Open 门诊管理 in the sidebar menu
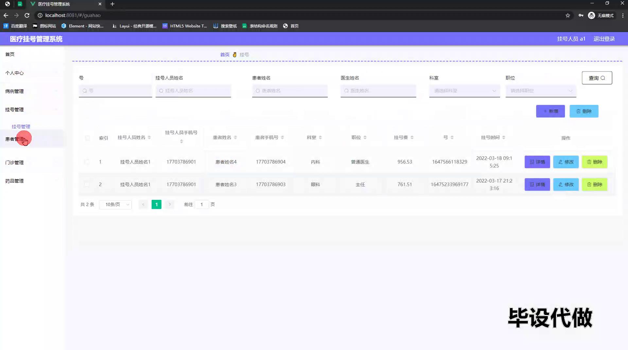 coord(14,163)
